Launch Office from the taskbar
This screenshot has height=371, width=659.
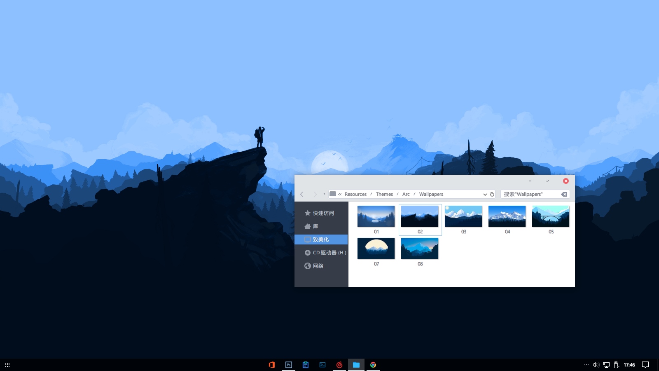tap(272, 365)
